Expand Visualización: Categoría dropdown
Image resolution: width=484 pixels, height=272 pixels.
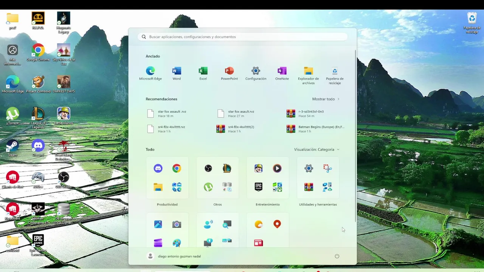point(317,150)
